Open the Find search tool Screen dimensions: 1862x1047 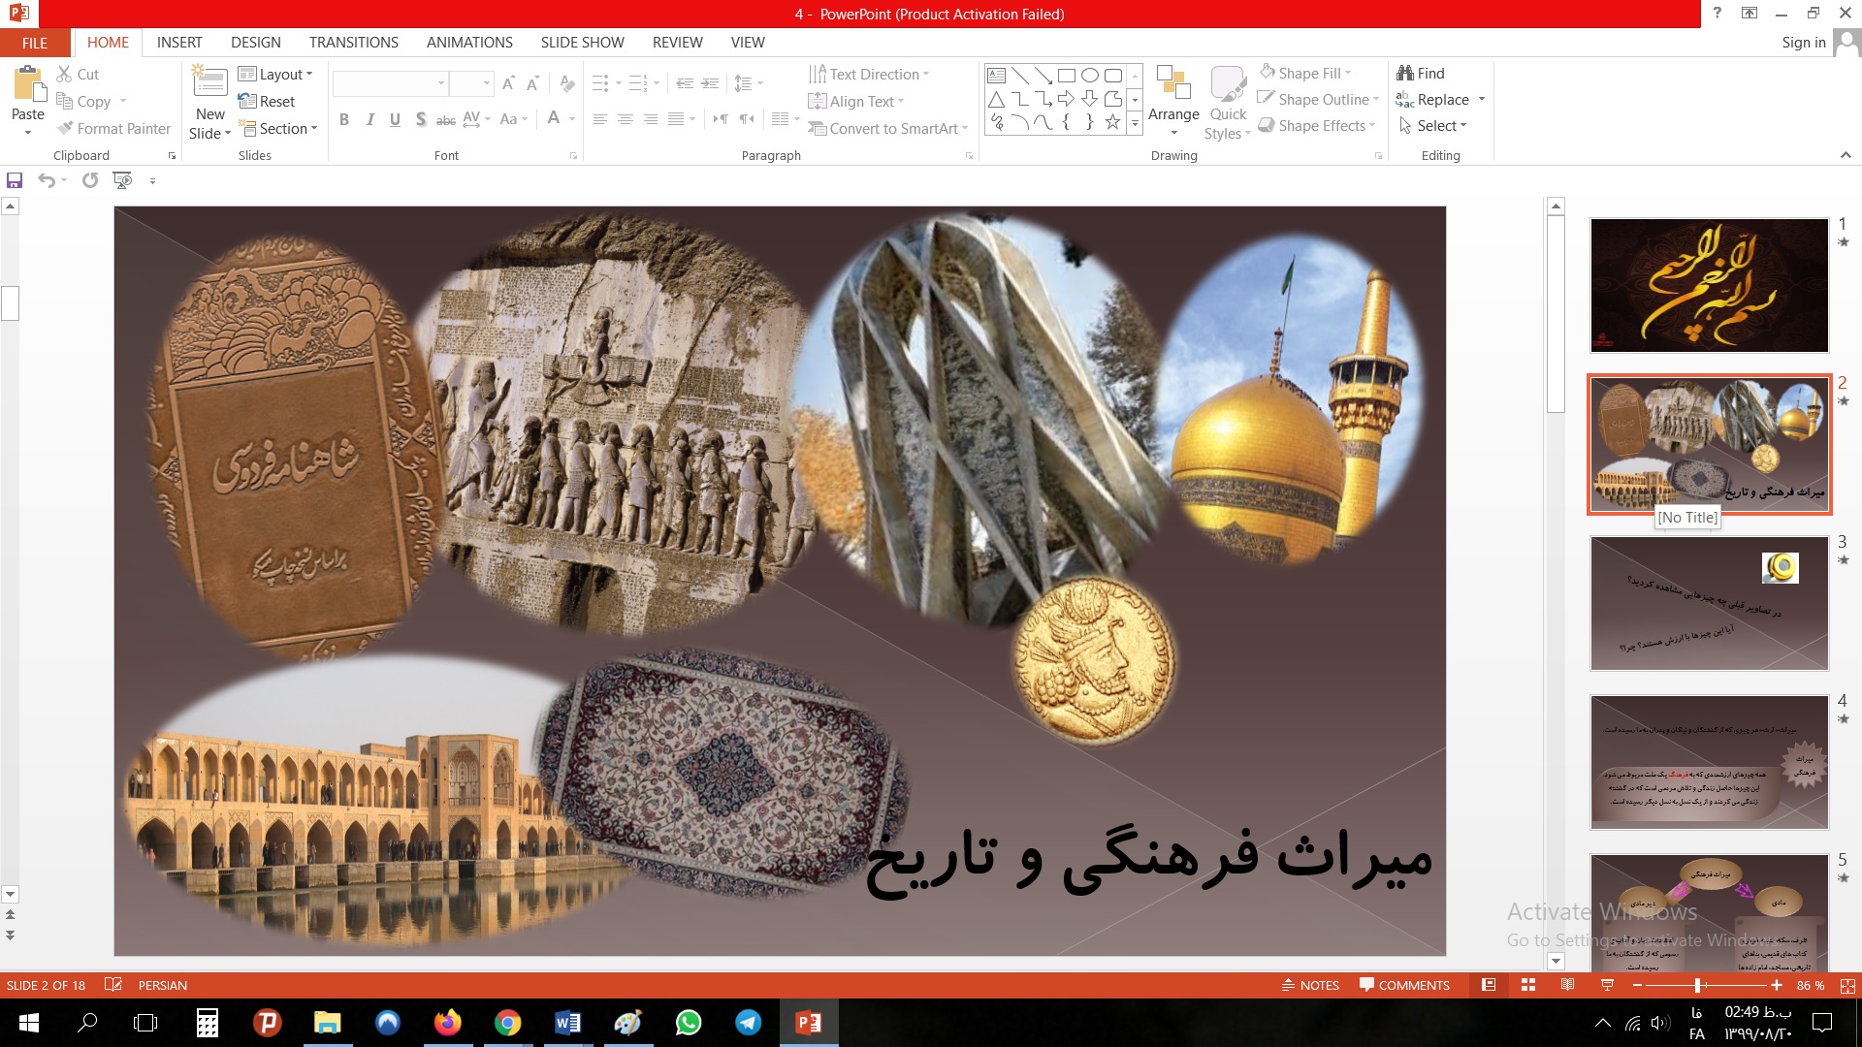click(x=1421, y=74)
